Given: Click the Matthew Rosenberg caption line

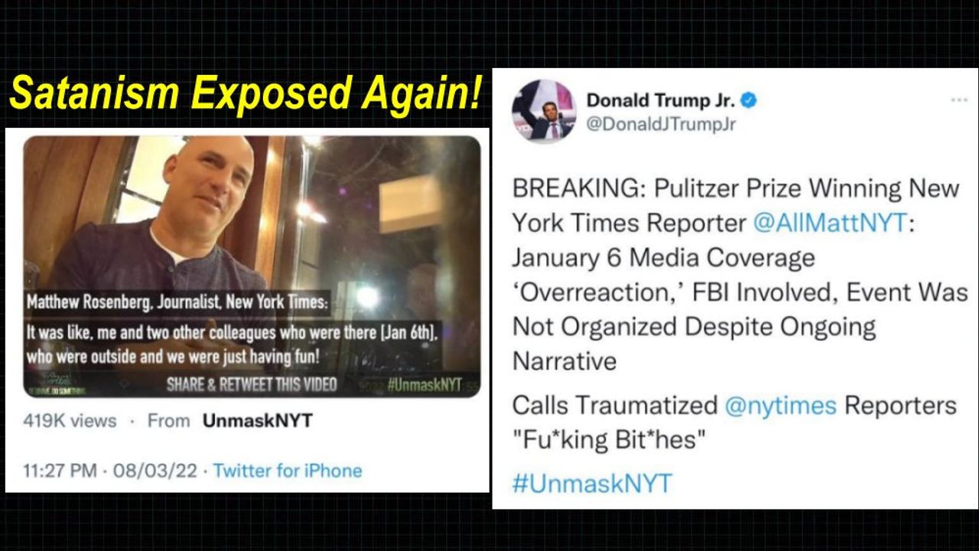Looking at the screenshot, I should pyautogui.click(x=177, y=302).
